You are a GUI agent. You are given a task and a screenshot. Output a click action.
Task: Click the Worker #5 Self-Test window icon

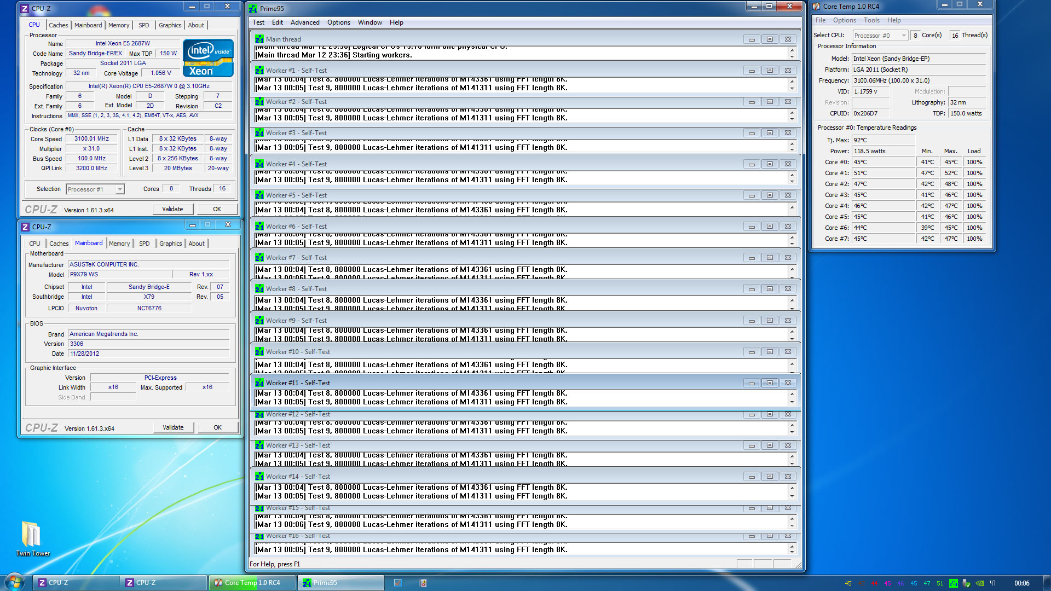pos(259,195)
